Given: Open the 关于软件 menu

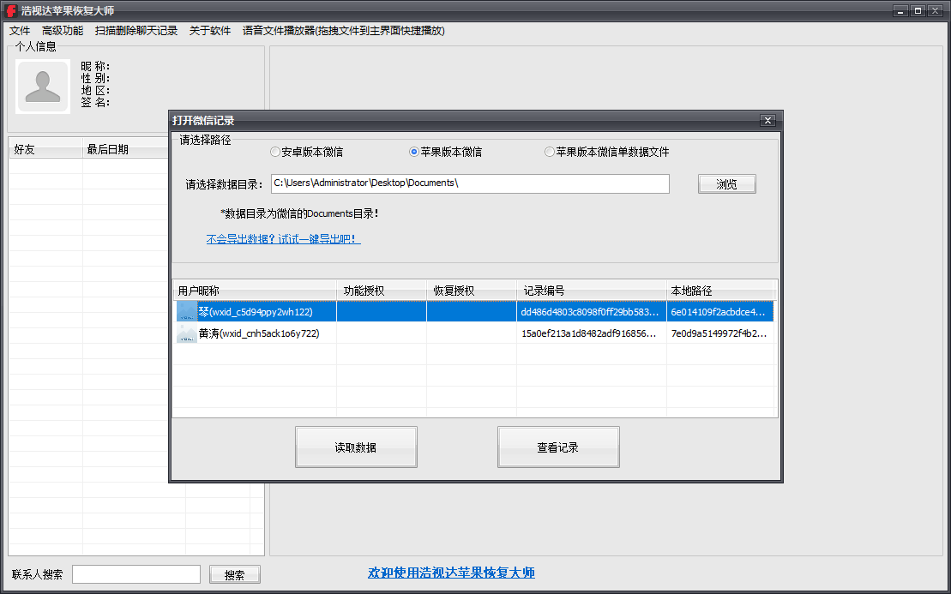Looking at the screenshot, I should click(x=210, y=30).
